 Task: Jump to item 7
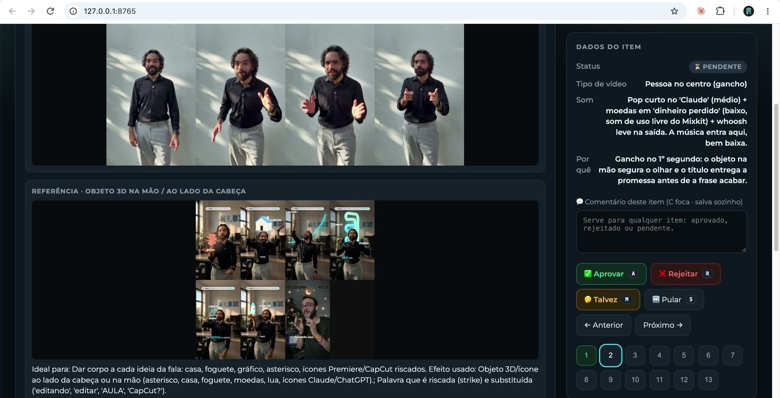click(x=732, y=356)
